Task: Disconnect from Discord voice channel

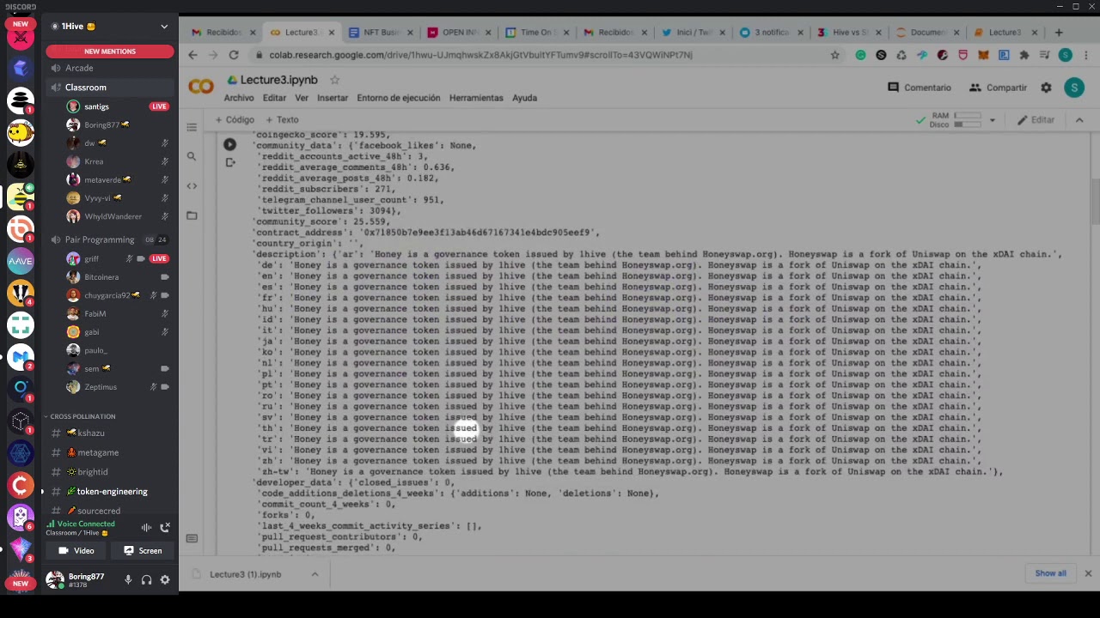Action: 166,527
